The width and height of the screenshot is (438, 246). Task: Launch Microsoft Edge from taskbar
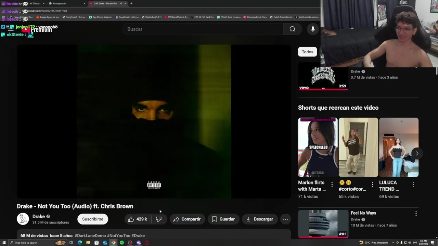click(x=80, y=243)
